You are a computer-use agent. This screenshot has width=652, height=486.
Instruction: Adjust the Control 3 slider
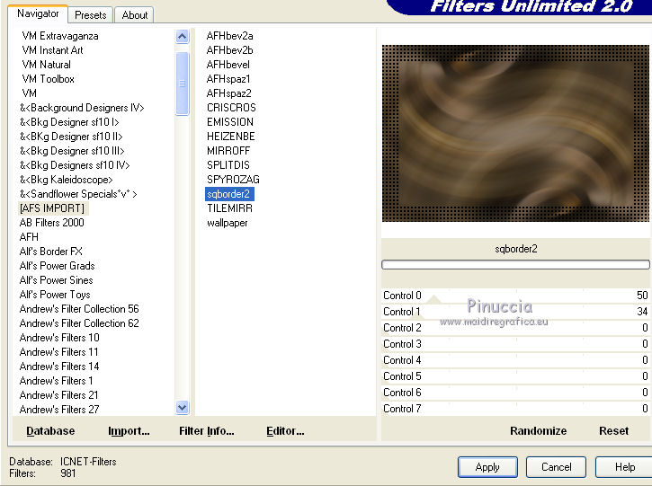(515, 344)
